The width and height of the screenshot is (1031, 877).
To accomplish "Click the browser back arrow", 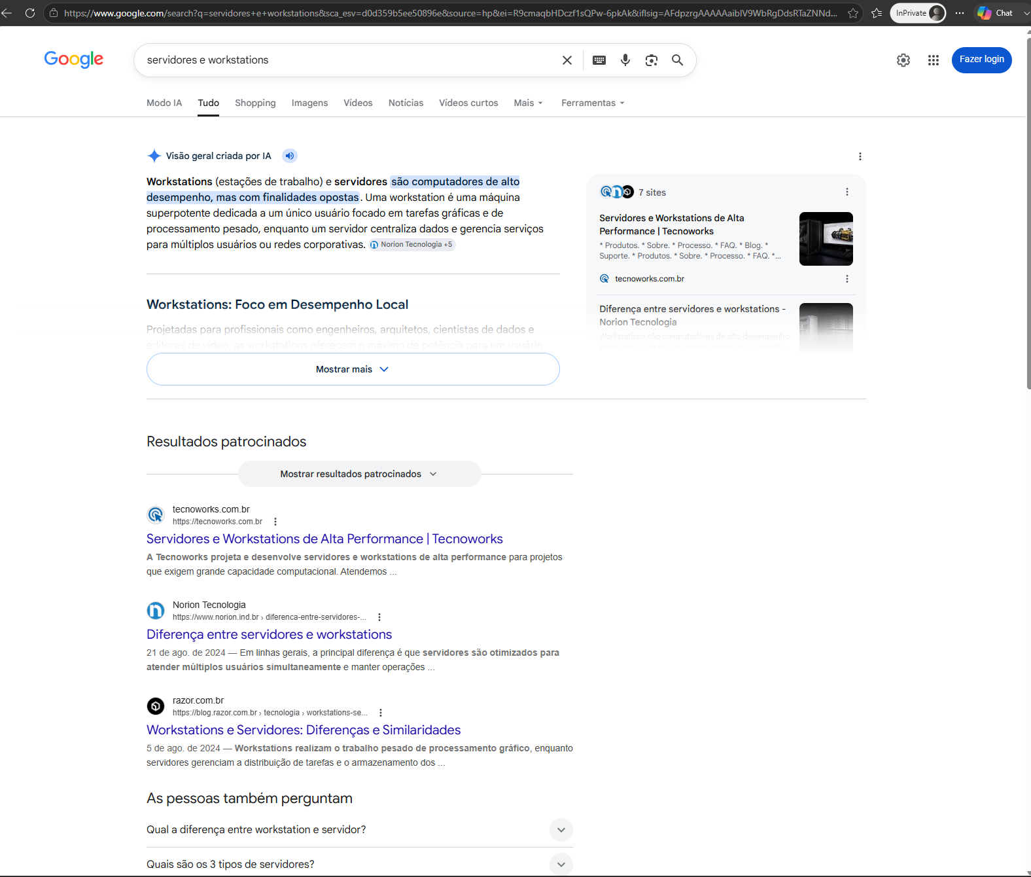I will click(7, 13).
